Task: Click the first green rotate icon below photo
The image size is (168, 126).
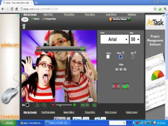Action: (83, 105)
